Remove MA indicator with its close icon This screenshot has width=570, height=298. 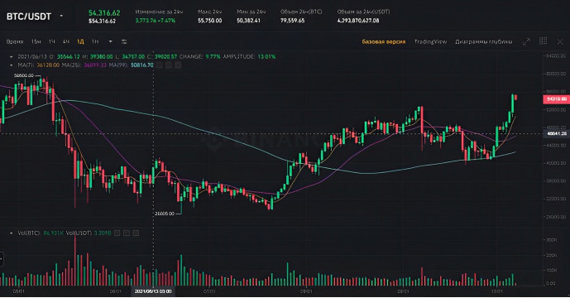(x=178, y=65)
